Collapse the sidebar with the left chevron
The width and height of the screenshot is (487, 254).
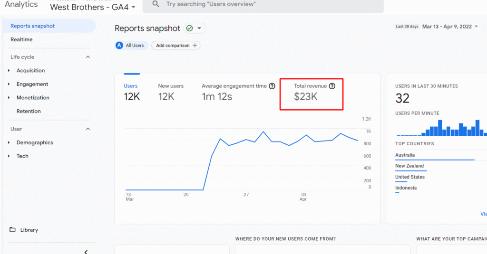(x=86, y=252)
